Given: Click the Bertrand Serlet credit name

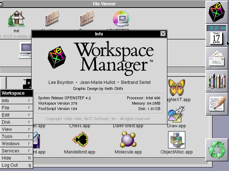Looking at the screenshot, I should click(x=136, y=82).
